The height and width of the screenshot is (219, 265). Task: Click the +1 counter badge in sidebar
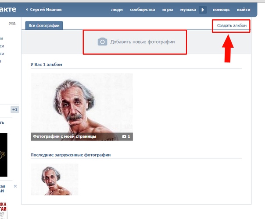coord(15,110)
